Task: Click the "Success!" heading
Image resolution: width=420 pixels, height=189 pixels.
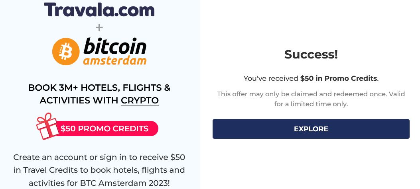Action: click(x=311, y=55)
